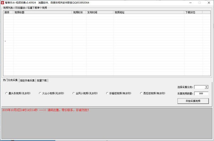The width and height of the screenshot is (214, 141).
Task: Click the 选择采集分类 label
Action: pos(185,87)
